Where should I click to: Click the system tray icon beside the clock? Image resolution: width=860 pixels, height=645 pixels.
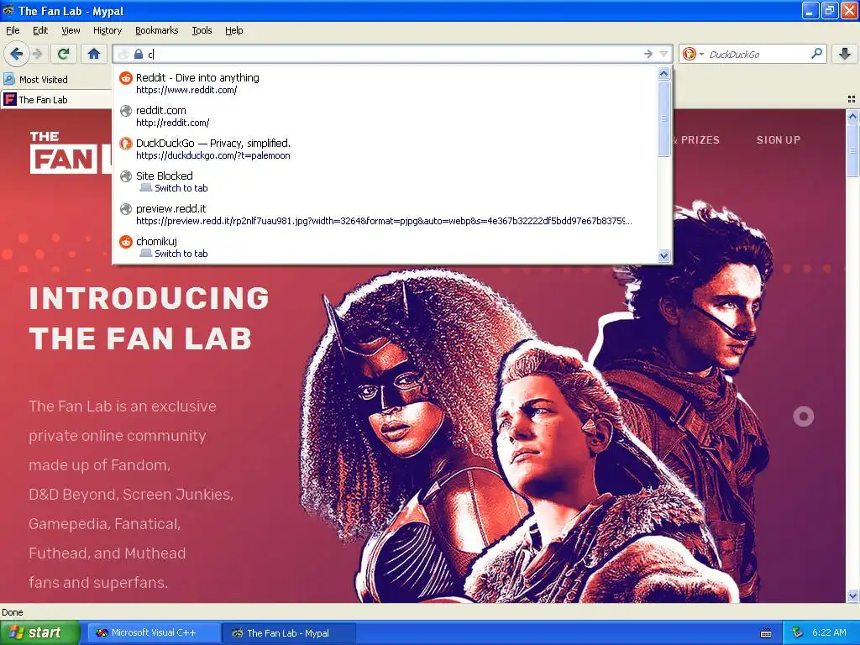pos(797,632)
